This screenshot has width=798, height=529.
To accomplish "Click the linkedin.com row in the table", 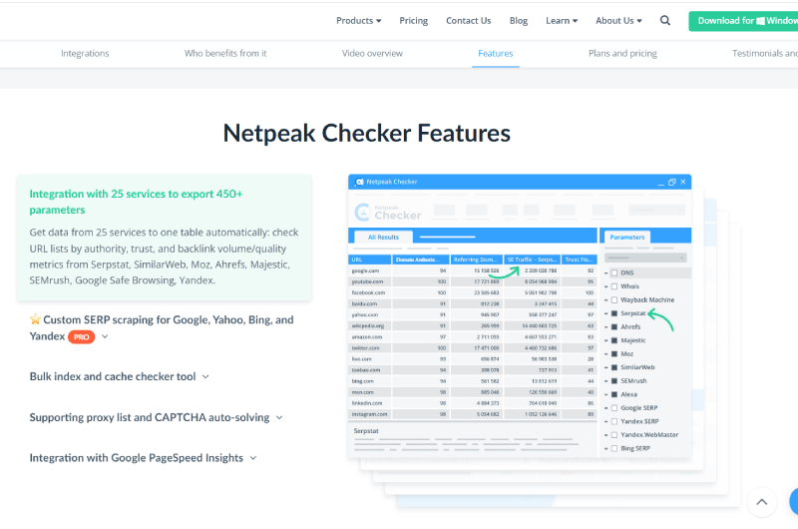I will point(472,403).
